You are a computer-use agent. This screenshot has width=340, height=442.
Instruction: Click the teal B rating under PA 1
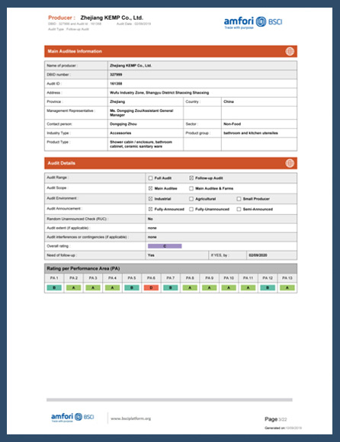[54, 288]
